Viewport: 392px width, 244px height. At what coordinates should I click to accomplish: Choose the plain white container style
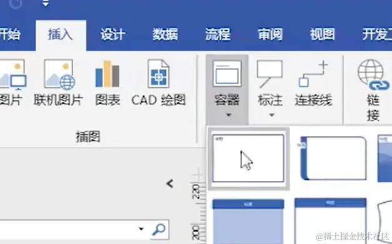248,159
